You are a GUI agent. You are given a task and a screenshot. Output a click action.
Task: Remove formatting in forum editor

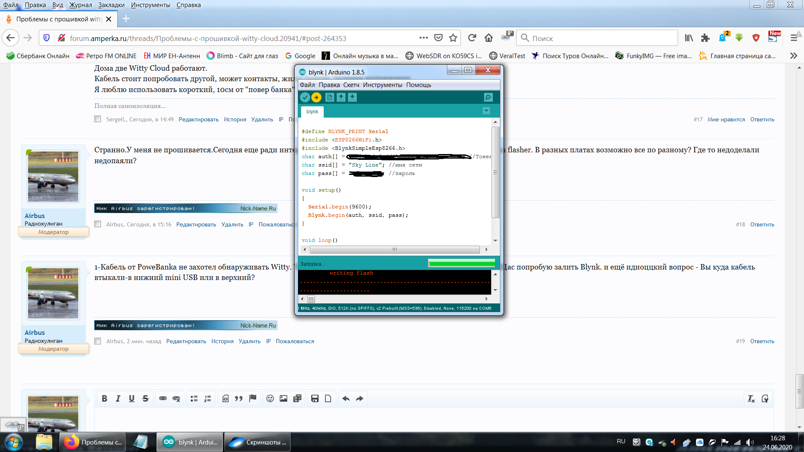[x=751, y=398]
